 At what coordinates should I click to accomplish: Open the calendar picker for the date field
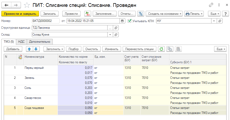pyautogui.click(x=122, y=21)
